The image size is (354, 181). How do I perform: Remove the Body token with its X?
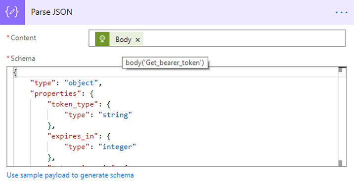[x=138, y=40]
